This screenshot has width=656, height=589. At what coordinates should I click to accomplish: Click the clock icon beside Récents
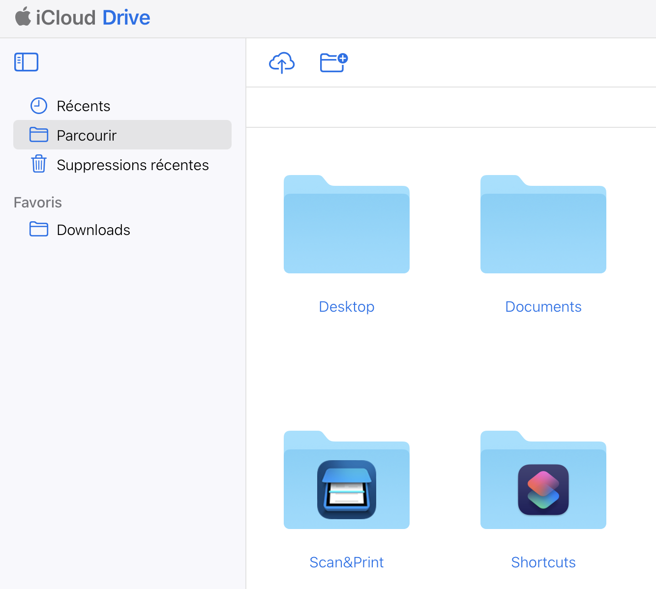pos(39,106)
